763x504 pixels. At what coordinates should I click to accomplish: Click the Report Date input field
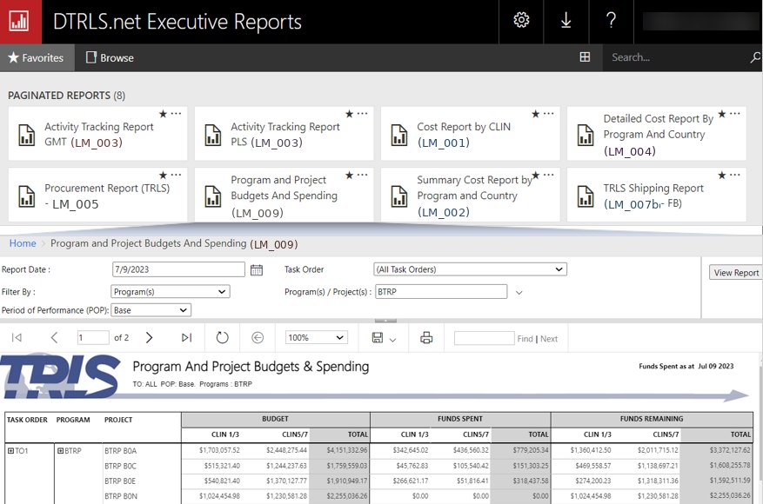[x=178, y=269]
